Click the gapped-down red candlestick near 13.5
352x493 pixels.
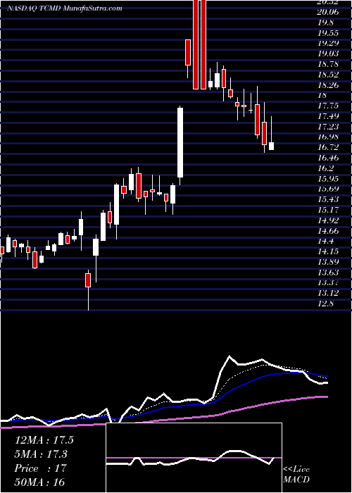88,280
